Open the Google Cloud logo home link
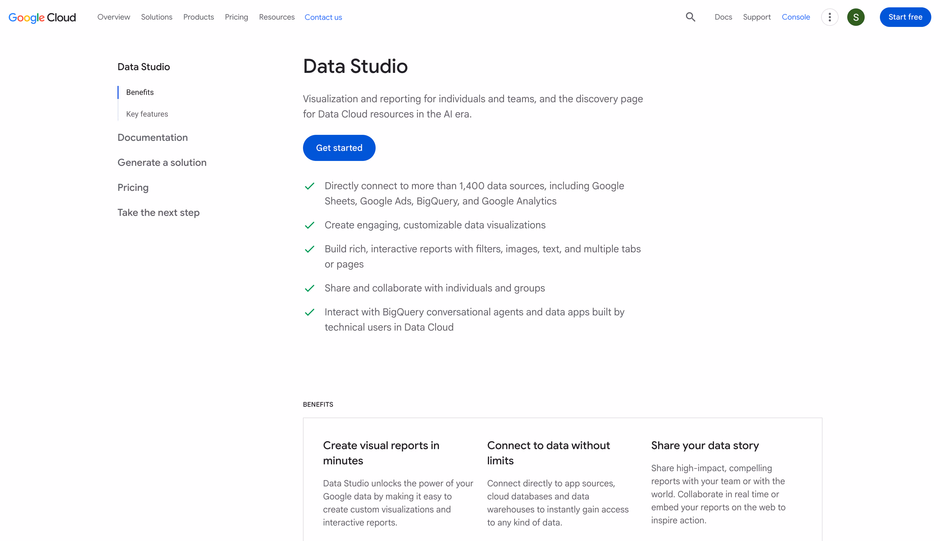 coord(42,17)
